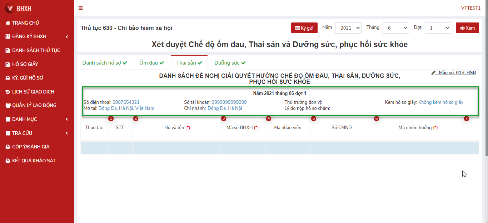This screenshot has height=223, width=488.
Task: Click the Họ và tên column header
Action: 176,128
